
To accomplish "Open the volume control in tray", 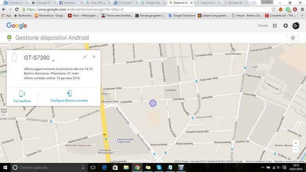I will 279,168.
